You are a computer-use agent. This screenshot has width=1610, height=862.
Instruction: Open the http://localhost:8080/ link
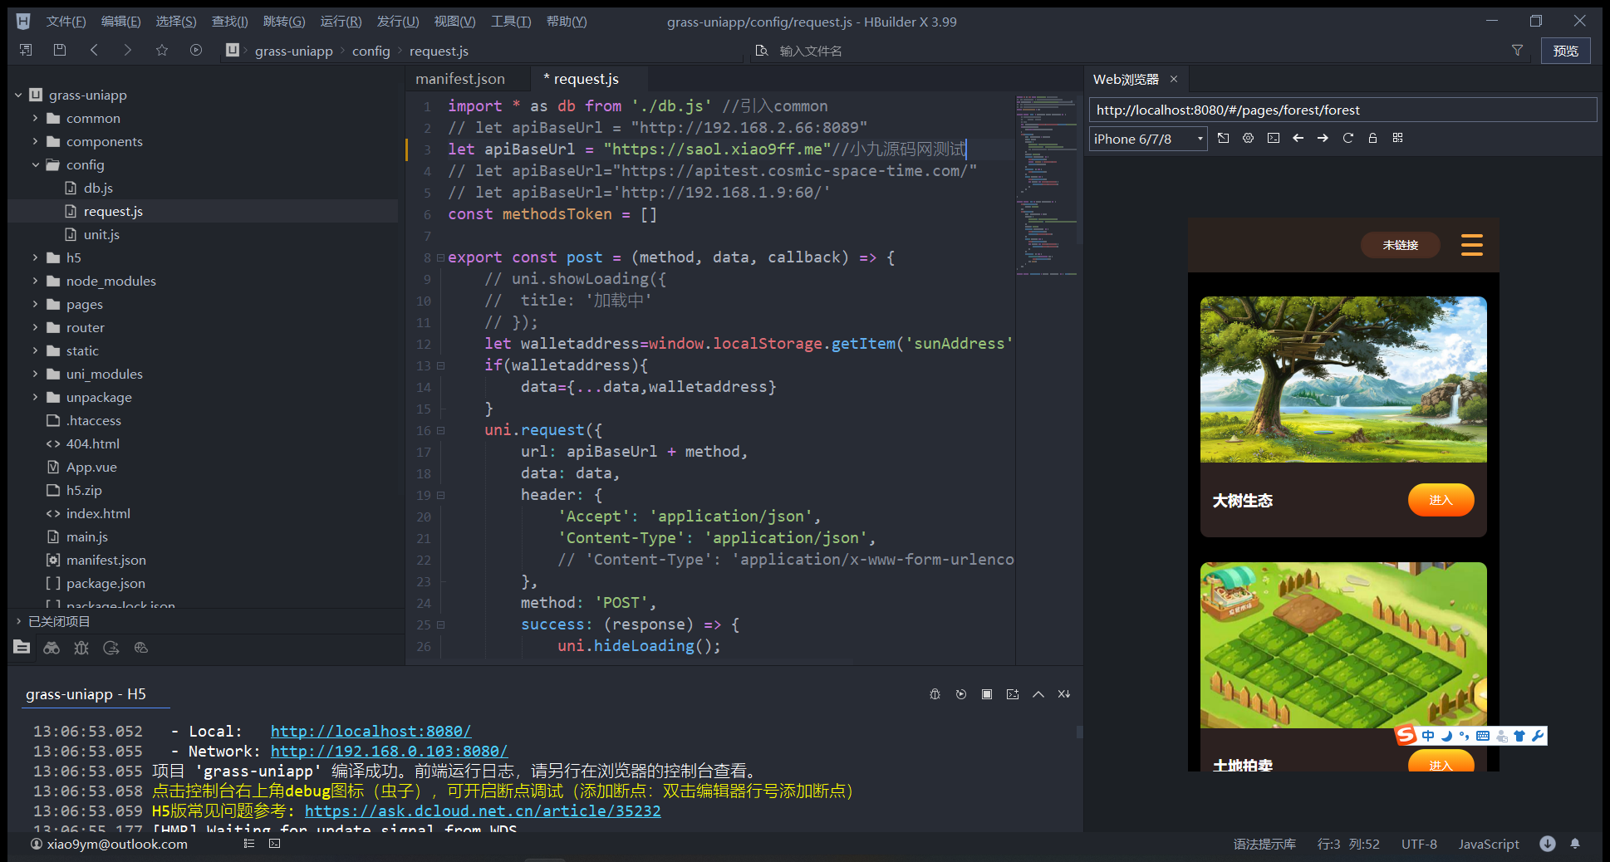click(x=371, y=732)
